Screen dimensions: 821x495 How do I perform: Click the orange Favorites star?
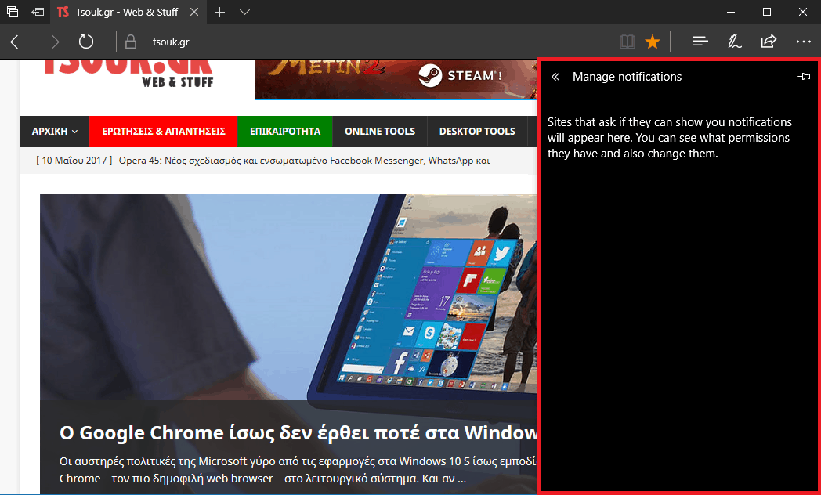pos(652,42)
